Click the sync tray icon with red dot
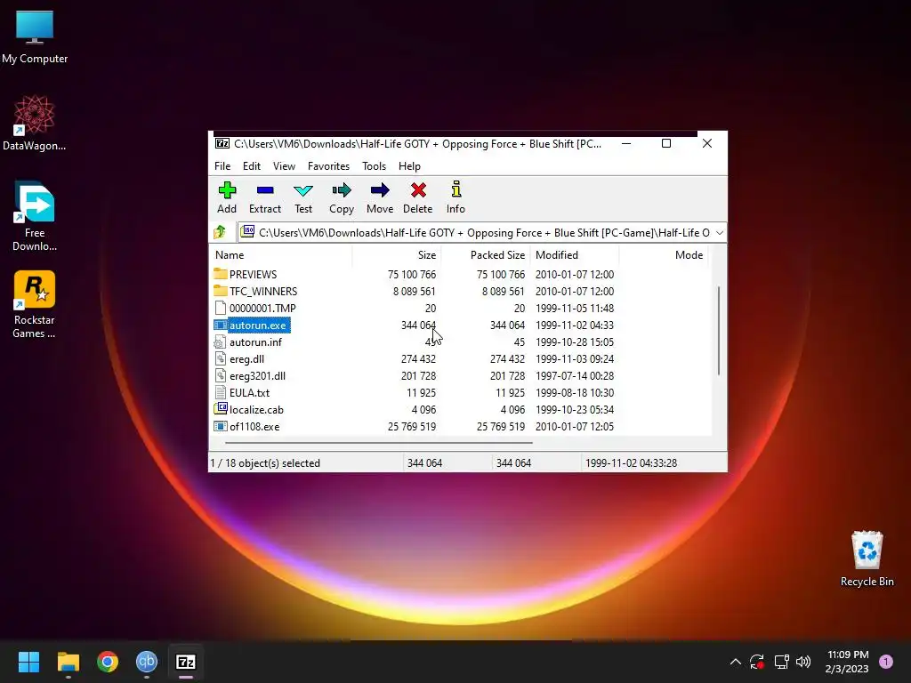The image size is (911, 683). [x=757, y=662]
